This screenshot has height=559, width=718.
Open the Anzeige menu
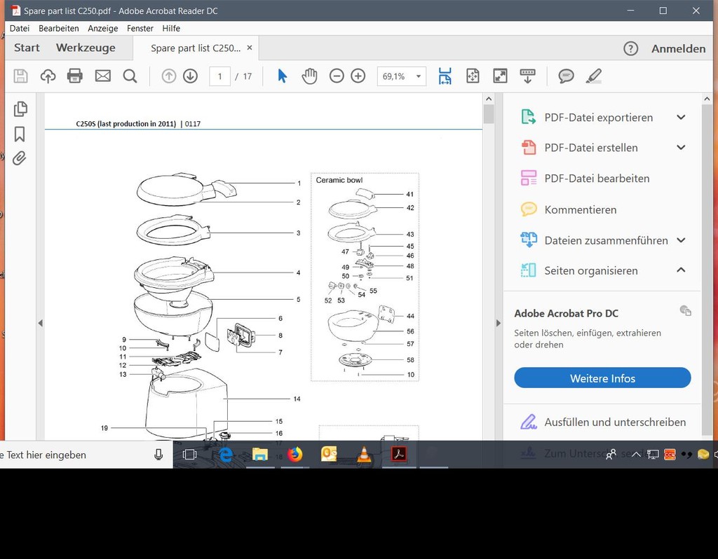point(102,28)
